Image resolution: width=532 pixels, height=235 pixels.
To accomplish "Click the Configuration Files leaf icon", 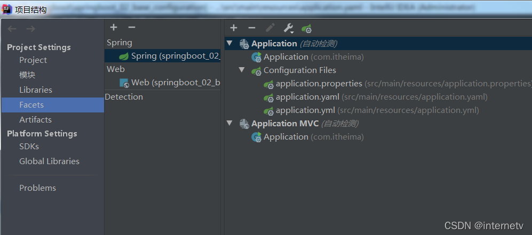I will click(257, 70).
